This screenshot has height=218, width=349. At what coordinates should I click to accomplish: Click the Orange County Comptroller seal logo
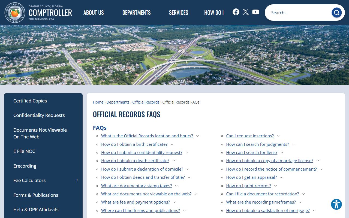coord(15,13)
